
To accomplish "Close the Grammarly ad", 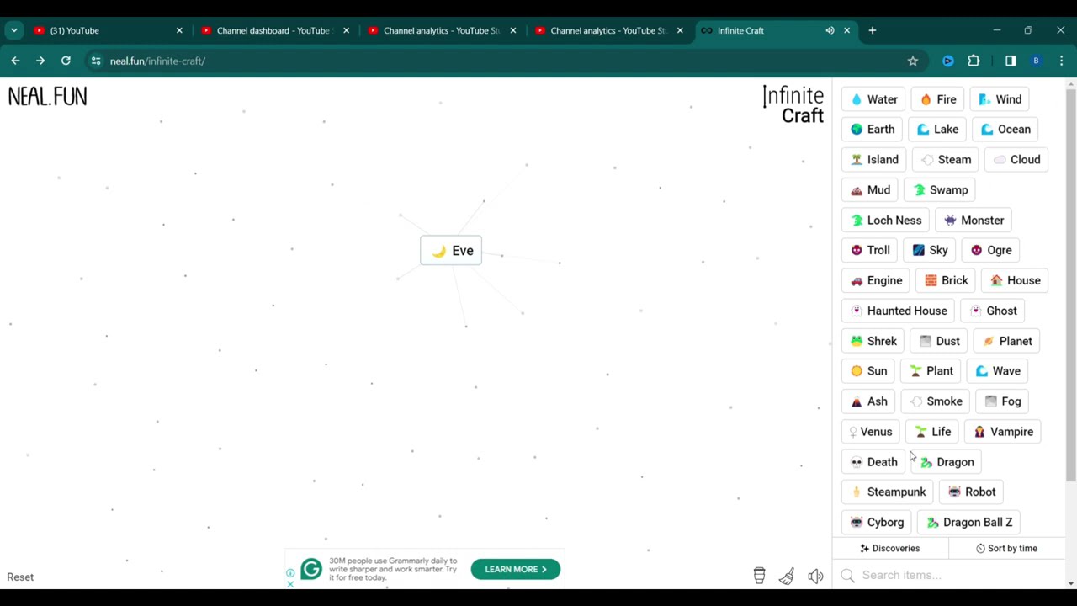I will [290, 584].
